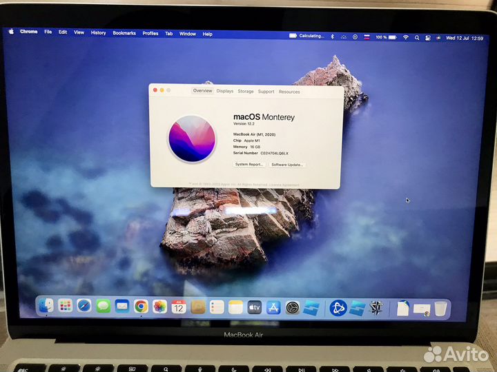
Task: Launch StarCraft icon in the Dock
Action: (376, 308)
